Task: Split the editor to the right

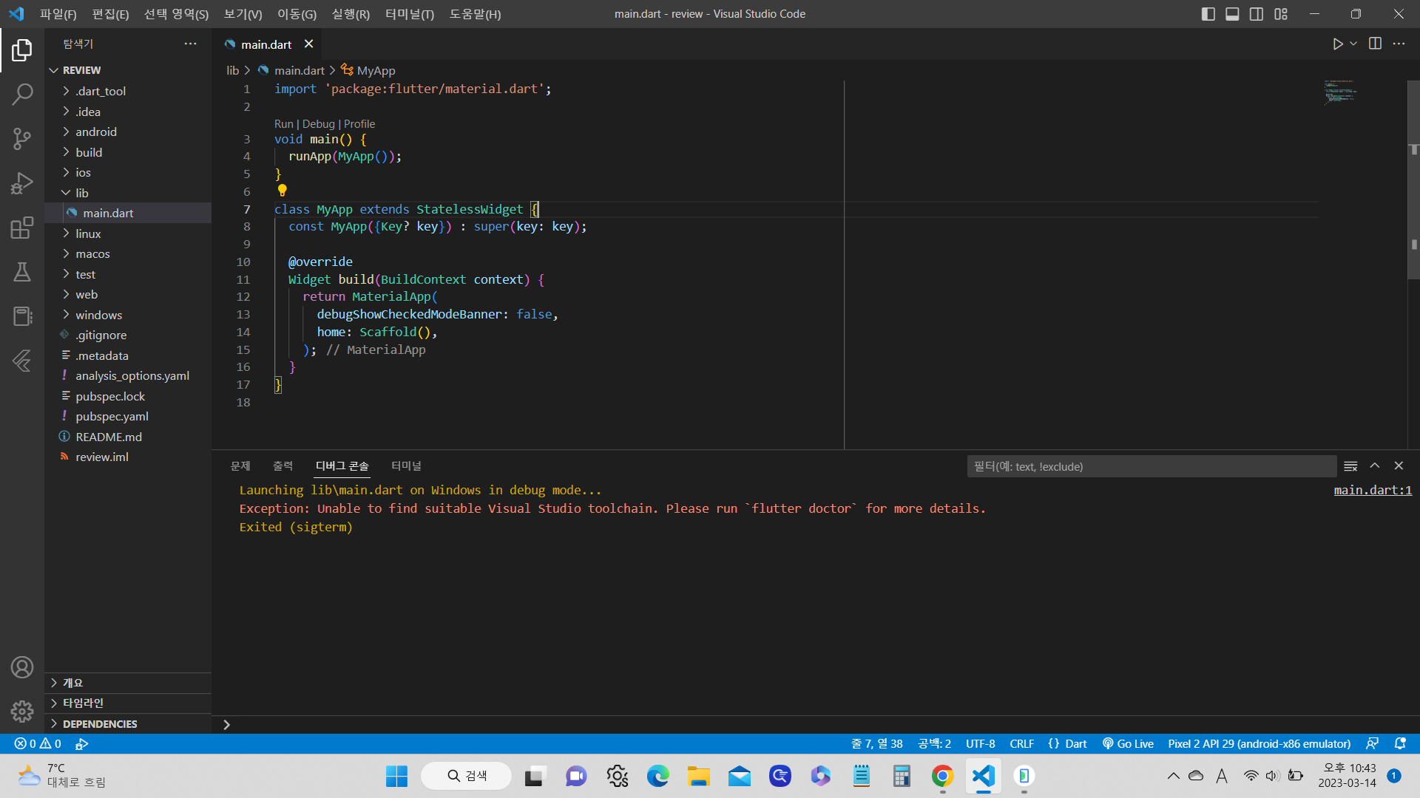Action: tap(1375, 44)
